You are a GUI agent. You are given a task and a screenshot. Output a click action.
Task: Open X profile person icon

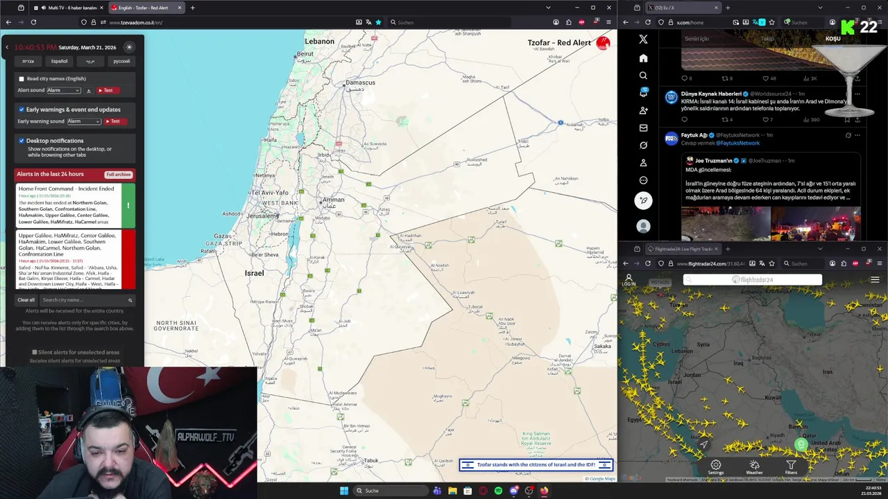[x=643, y=162]
